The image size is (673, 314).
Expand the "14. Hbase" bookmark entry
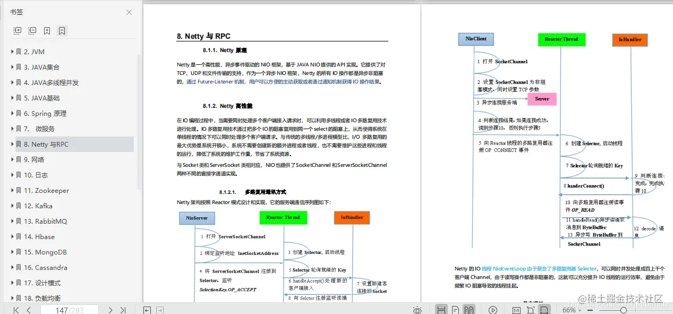pyautogui.click(x=12, y=236)
